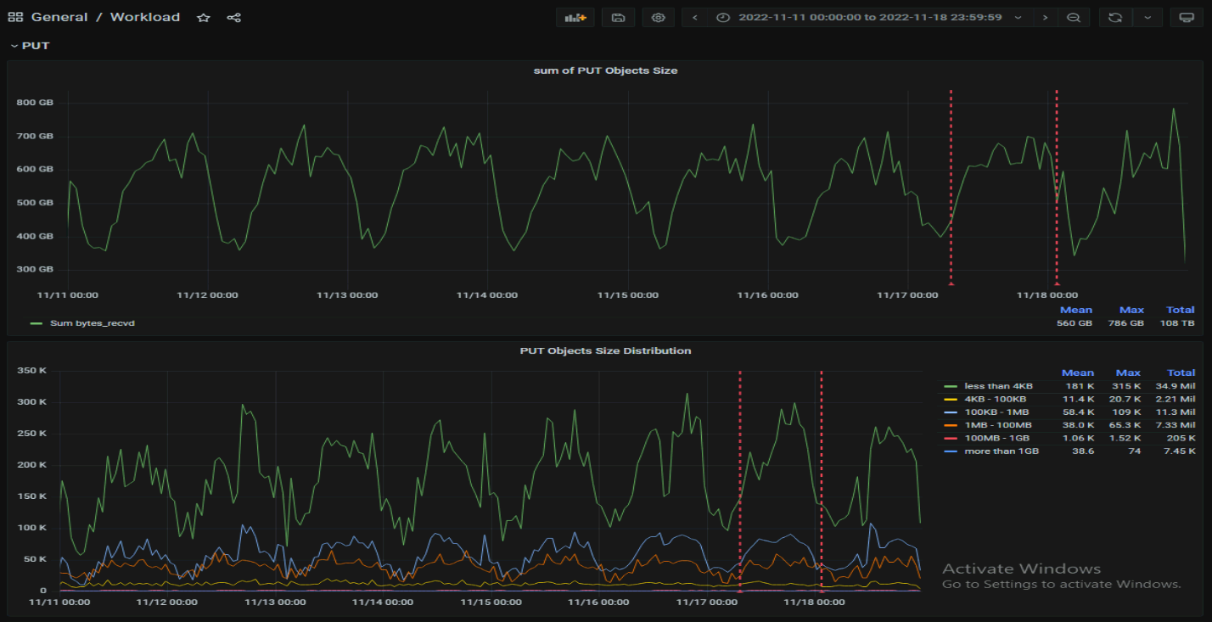Share the dashboard via share icon

(234, 17)
